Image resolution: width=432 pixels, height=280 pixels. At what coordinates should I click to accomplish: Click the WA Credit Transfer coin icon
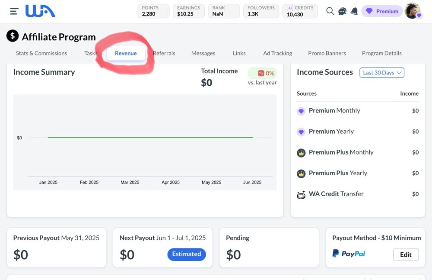pyautogui.click(x=301, y=195)
